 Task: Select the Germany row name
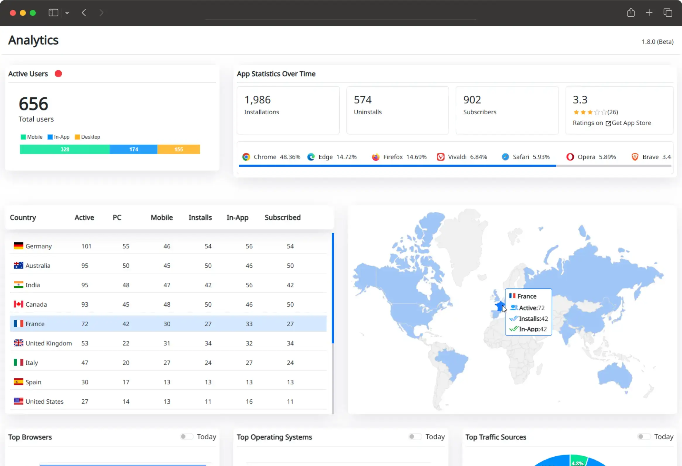38,246
